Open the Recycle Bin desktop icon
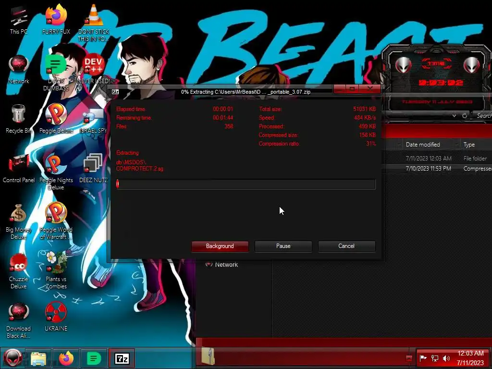The height and width of the screenshot is (369, 492). pos(19,119)
